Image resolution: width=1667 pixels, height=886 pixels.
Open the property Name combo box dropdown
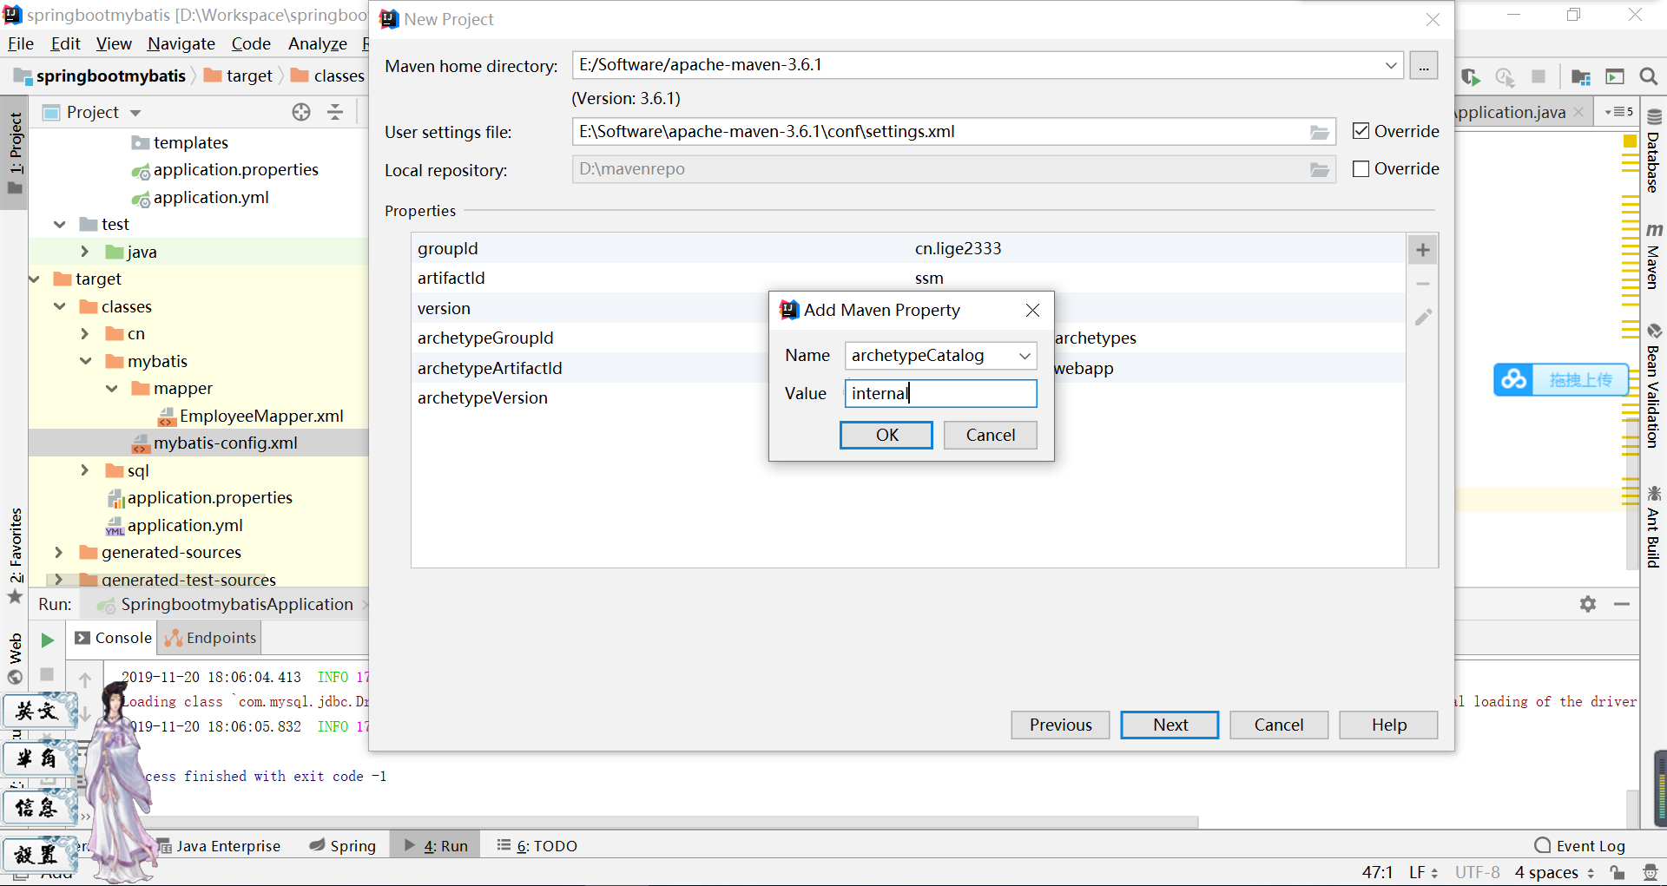[x=1025, y=356]
